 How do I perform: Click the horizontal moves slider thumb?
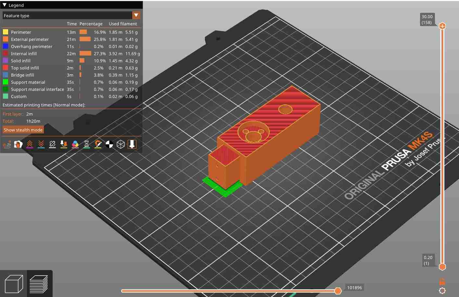point(338,291)
